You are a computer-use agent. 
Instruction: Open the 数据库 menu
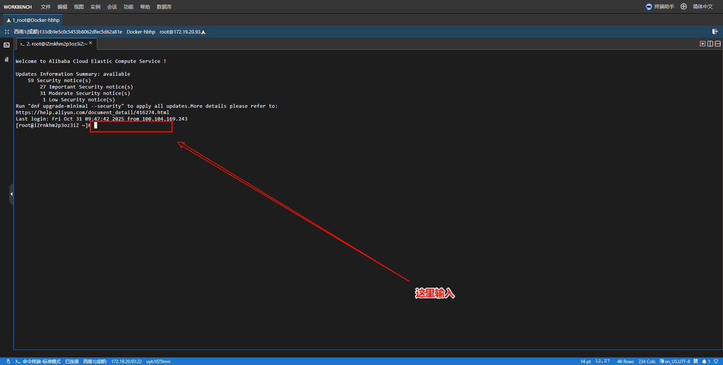click(164, 7)
